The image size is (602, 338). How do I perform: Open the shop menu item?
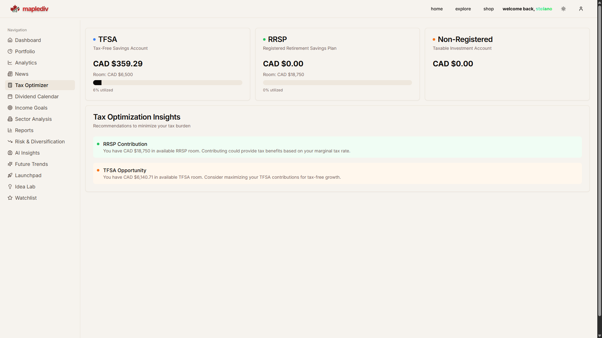pos(488,9)
